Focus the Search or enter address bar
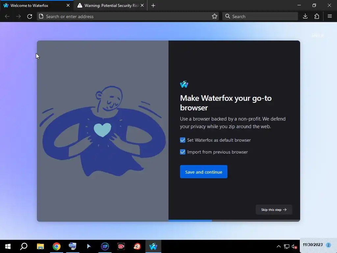 click(x=128, y=16)
